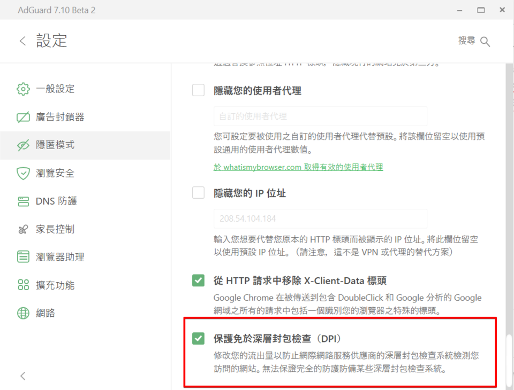Click the shield icon for 瀏覽安全
The height and width of the screenshot is (390, 514).
coord(23,174)
